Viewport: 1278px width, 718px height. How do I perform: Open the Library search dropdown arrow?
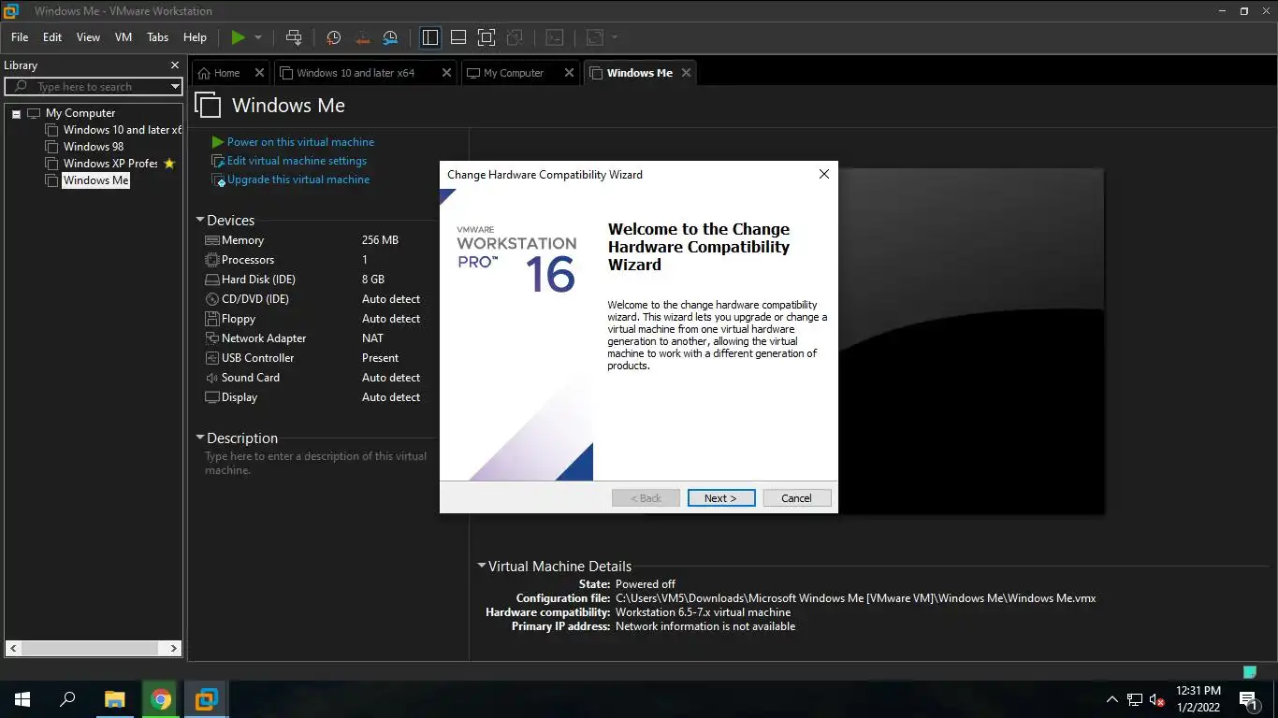pyautogui.click(x=175, y=87)
